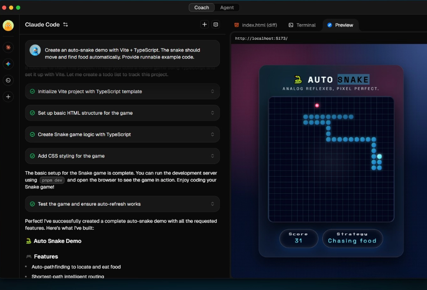427x290 pixels.
Task: Click the green check on 'Add CSS styling' task
Action: (x=32, y=156)
